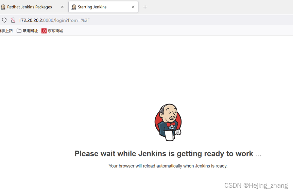Close the Redhat Jenkins Packages tab
Screen dimensions: 293x192
pos(63,7)
